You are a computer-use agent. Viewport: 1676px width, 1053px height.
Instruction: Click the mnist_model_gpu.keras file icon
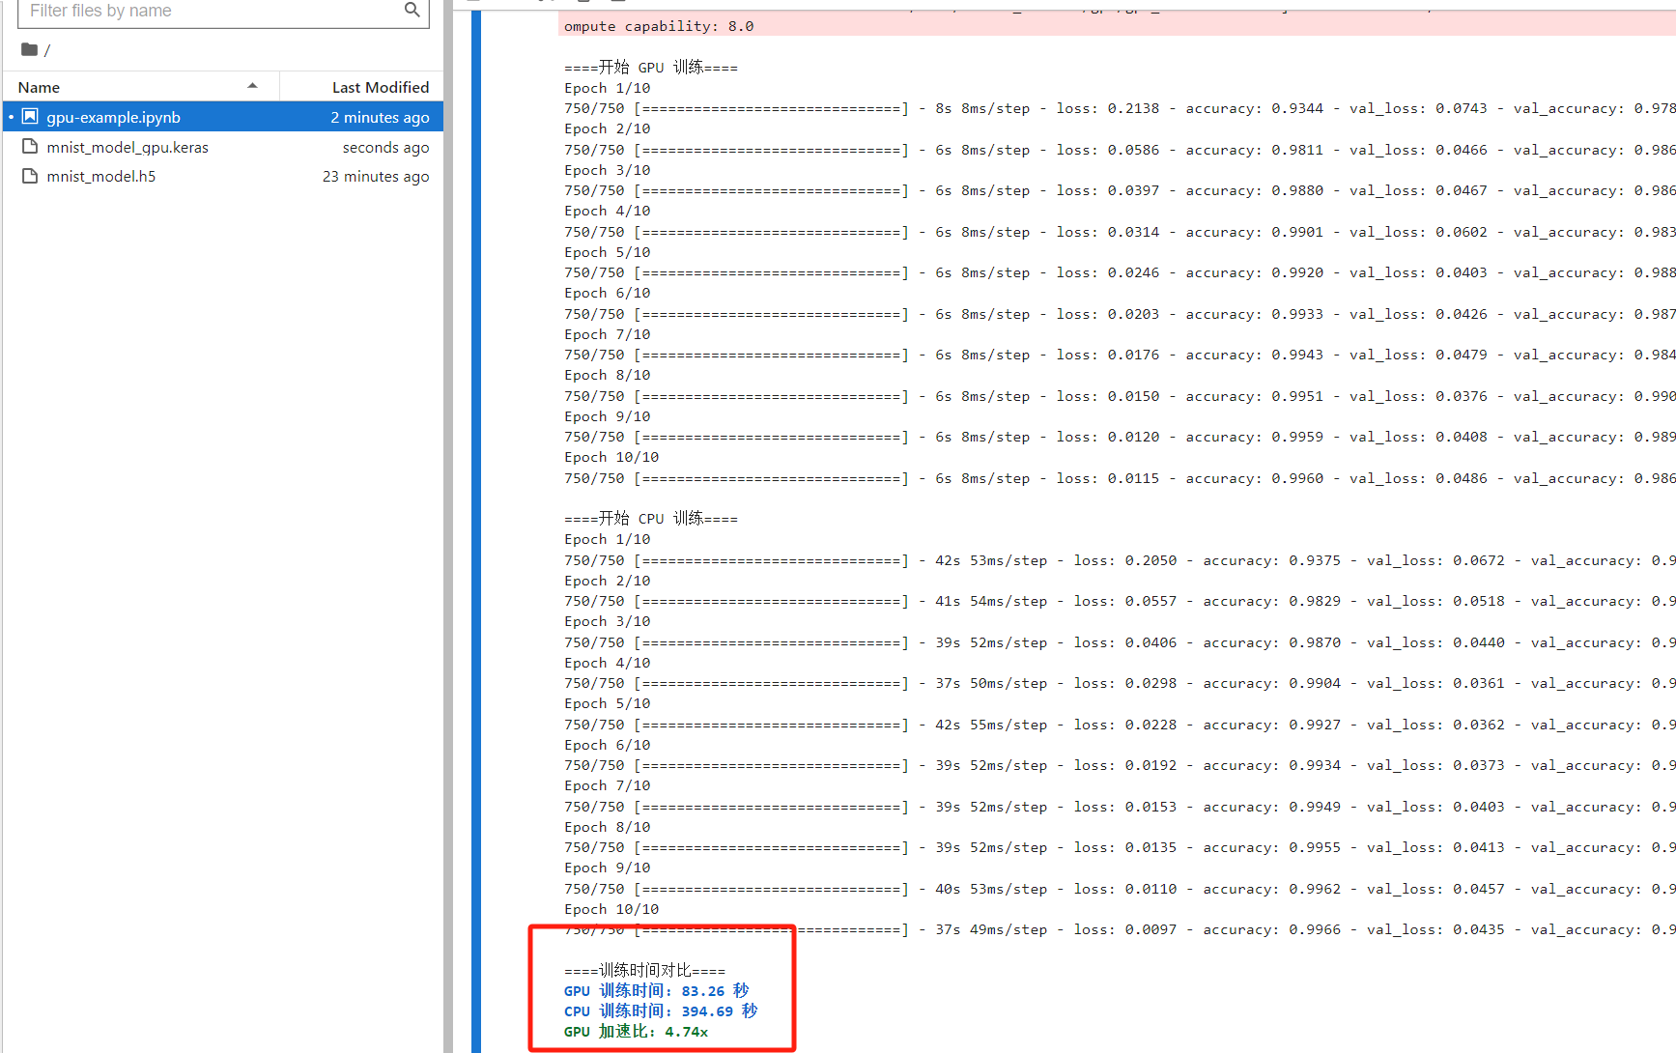click(x=30, y=147)
